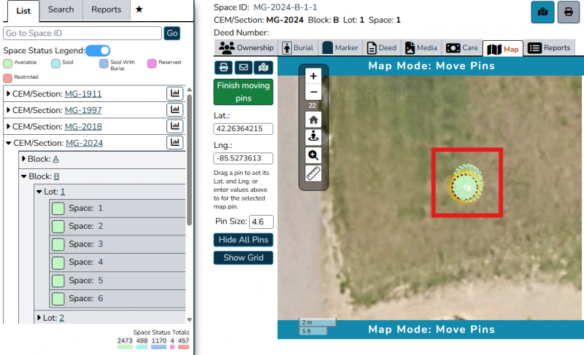The height and width of the screenshot is (355, 584).
Task: Click Show Grid button
Action: click(x=243, y=257)
